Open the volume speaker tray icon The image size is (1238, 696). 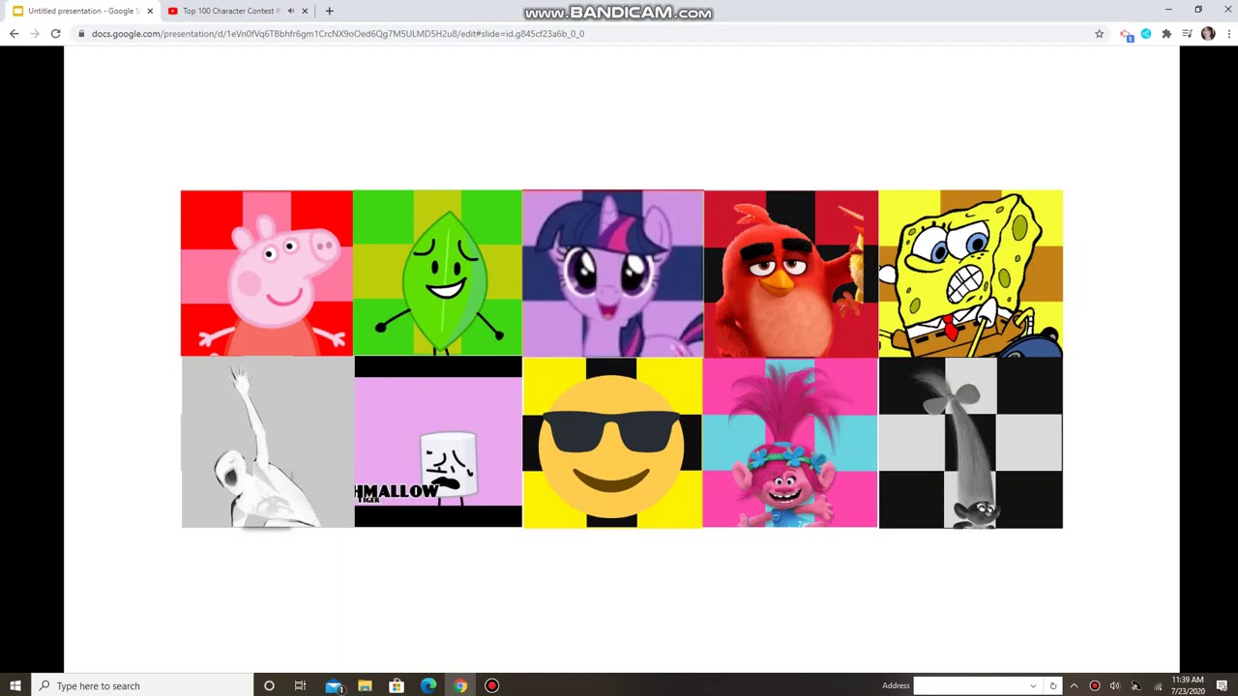pos(1115,685)
